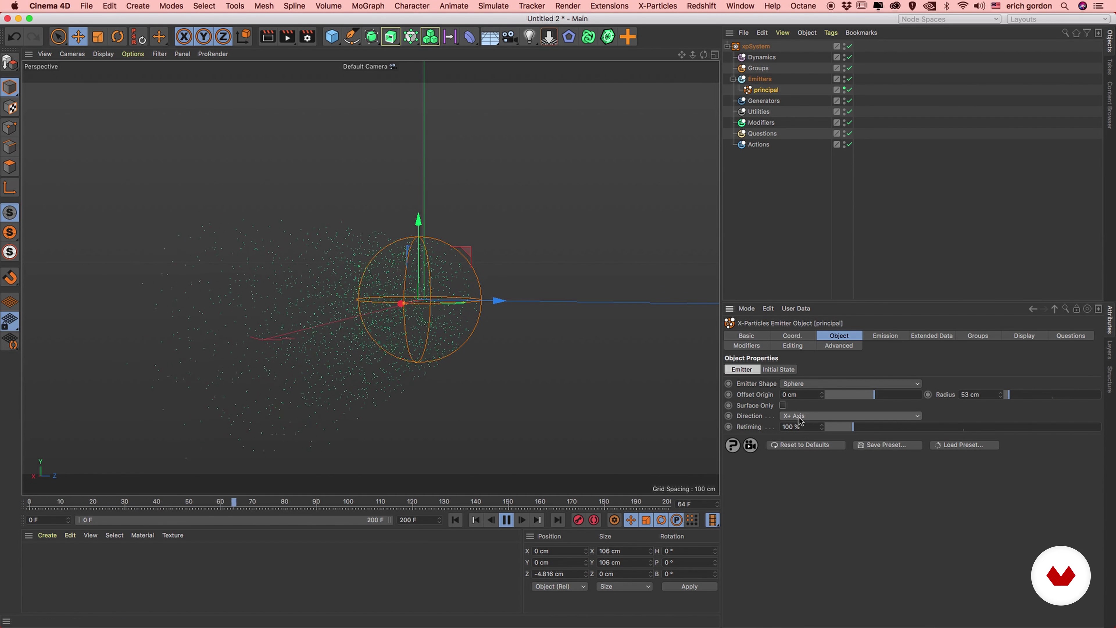This screenshot has width=1116, height=628.
Task: Toggle Surface Only checkbox
Action: (x=782, y=405)
